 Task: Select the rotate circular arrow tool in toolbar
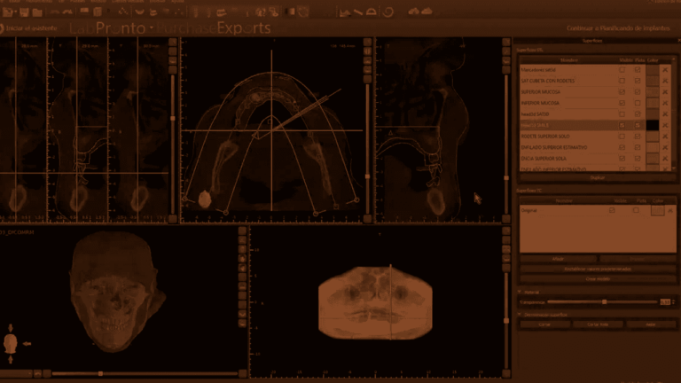coord(387,12)
